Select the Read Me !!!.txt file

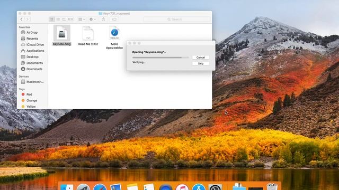(88, 35)
